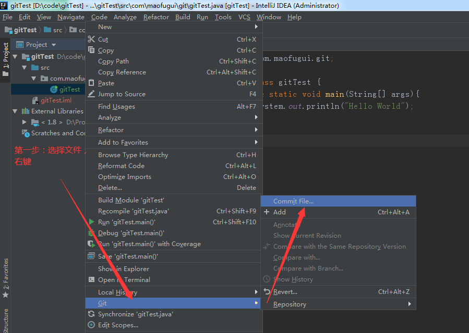469x333 pixels.
Task: Expand the < 1.8 > JDK node
Action: [25, 122]
